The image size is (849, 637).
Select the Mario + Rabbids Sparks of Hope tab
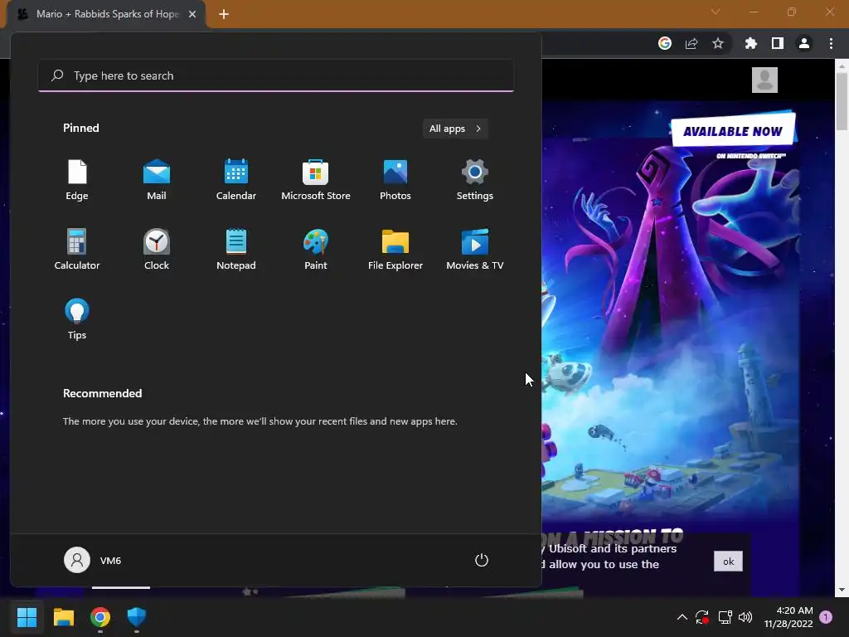(106, 14)
